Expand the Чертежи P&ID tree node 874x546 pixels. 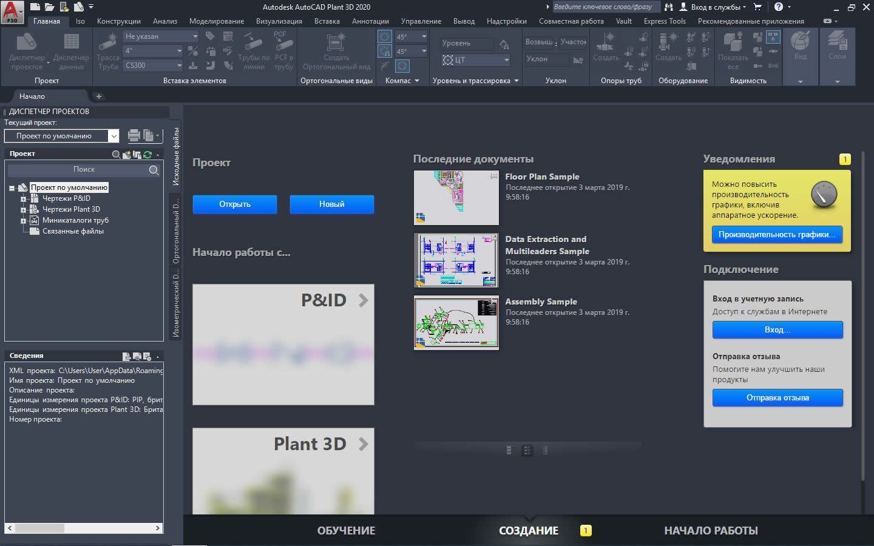[x=24, y=198]
